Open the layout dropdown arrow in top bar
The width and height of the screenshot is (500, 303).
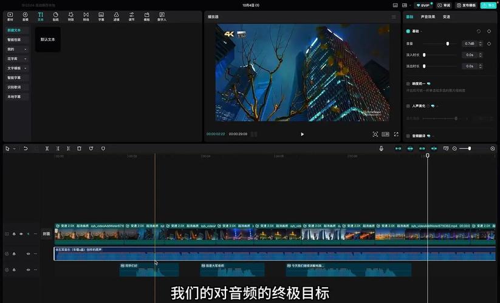(409, 5)
